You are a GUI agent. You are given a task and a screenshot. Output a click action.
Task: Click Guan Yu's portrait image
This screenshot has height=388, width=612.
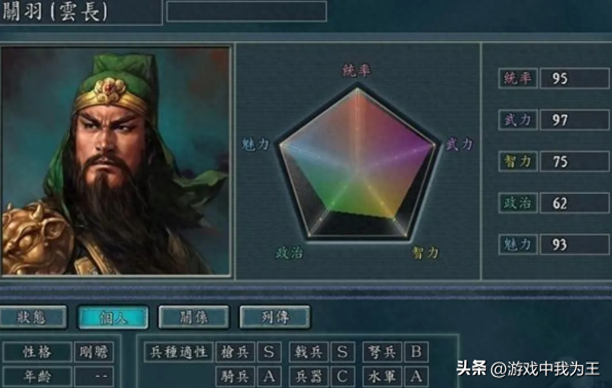click(x=115, y=161)
